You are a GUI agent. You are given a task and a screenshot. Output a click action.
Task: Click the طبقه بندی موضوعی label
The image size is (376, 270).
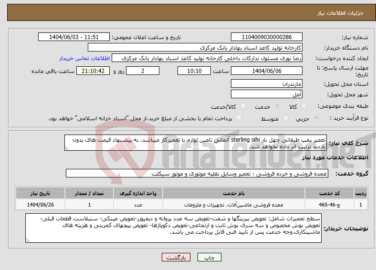coord(343,106)
